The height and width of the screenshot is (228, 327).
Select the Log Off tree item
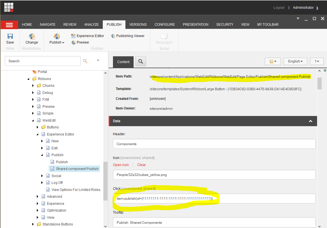click(x=57, y=182)
